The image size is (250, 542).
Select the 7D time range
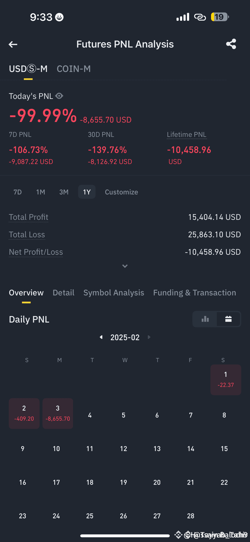click(x=18, y=192)
